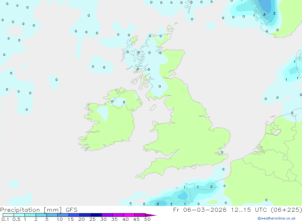Click the 'GFS' model label
Viewport: 302px width, 221px height.
pos(72,210)
